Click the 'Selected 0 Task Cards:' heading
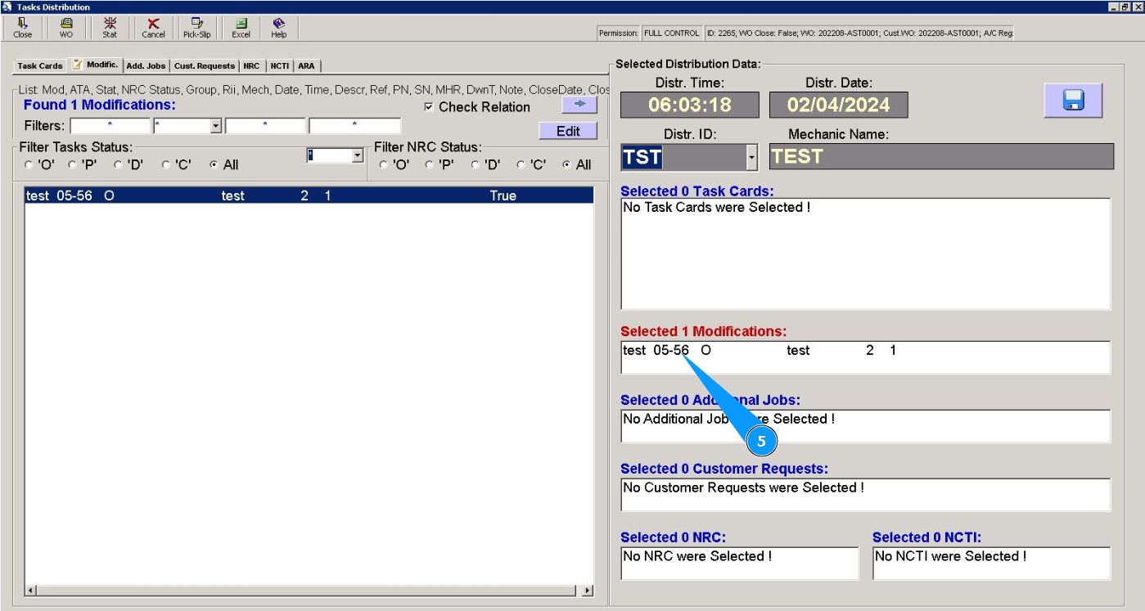 tap(697, 191)
